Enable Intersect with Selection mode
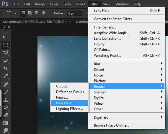168x134 pixels. 45,13
